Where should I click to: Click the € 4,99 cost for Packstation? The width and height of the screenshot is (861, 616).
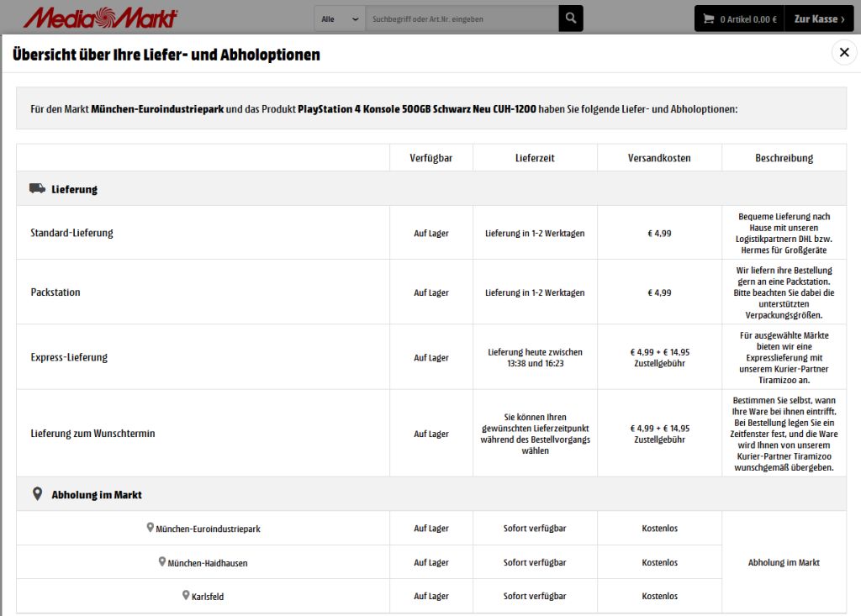(659, 292)
